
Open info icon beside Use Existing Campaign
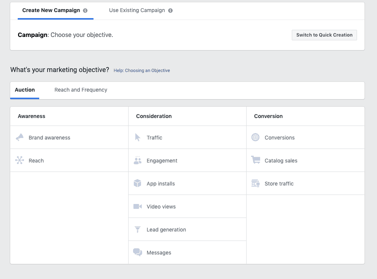coord(170,11)
